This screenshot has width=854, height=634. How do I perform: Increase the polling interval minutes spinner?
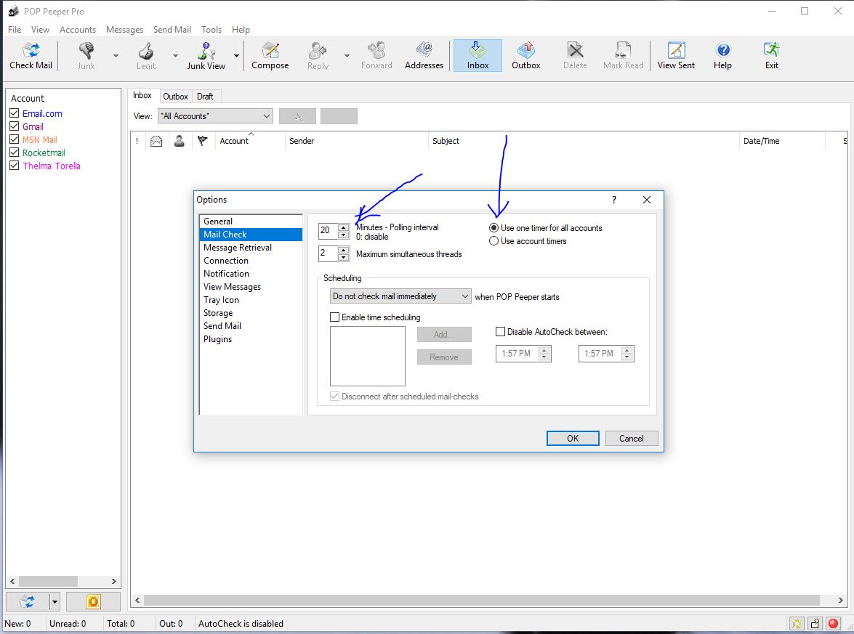pyautogui.click(x=343, y=227)
